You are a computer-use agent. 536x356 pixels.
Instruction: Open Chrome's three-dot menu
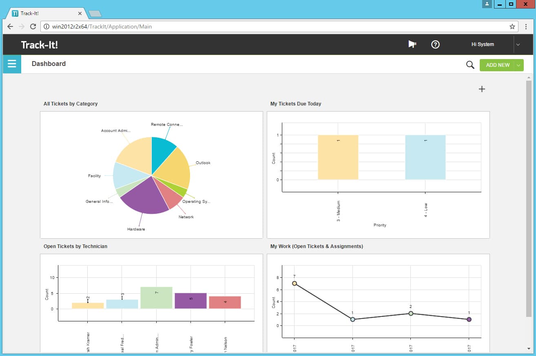tap(526, 26)
